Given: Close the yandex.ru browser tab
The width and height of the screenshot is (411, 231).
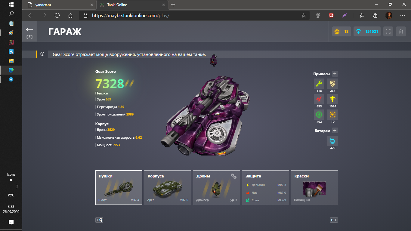Looking at the screenshot, I should coord(91,5).
